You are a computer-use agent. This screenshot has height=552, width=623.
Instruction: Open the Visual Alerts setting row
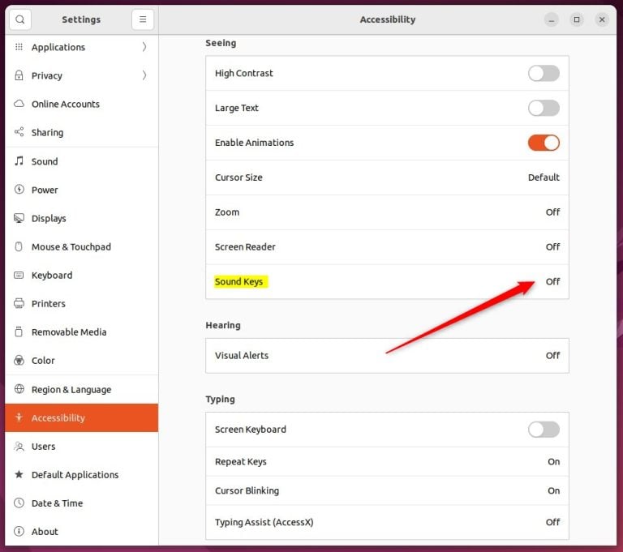(387, 355)
